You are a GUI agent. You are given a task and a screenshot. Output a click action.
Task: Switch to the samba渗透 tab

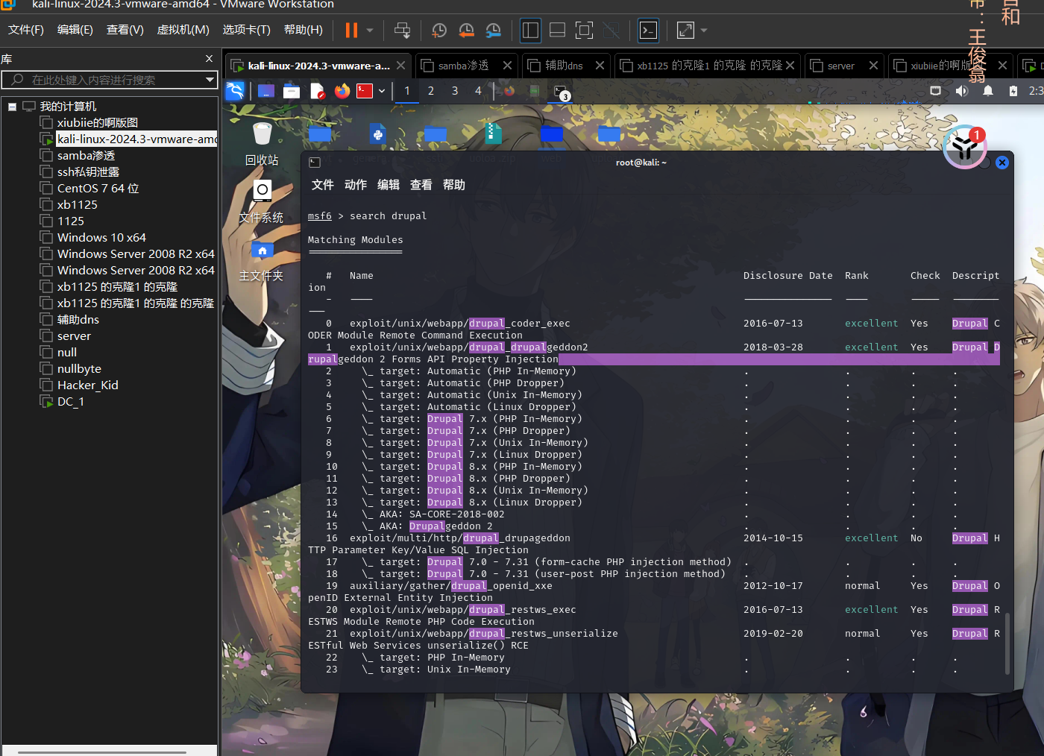[x=463, y=66]
